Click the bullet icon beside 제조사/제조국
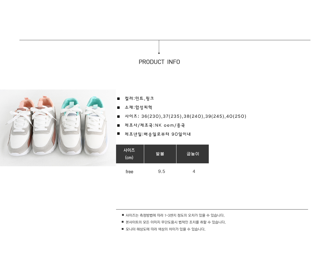This screenshot has height=262, width=329. pyautogui.click(x=118, y=125)
